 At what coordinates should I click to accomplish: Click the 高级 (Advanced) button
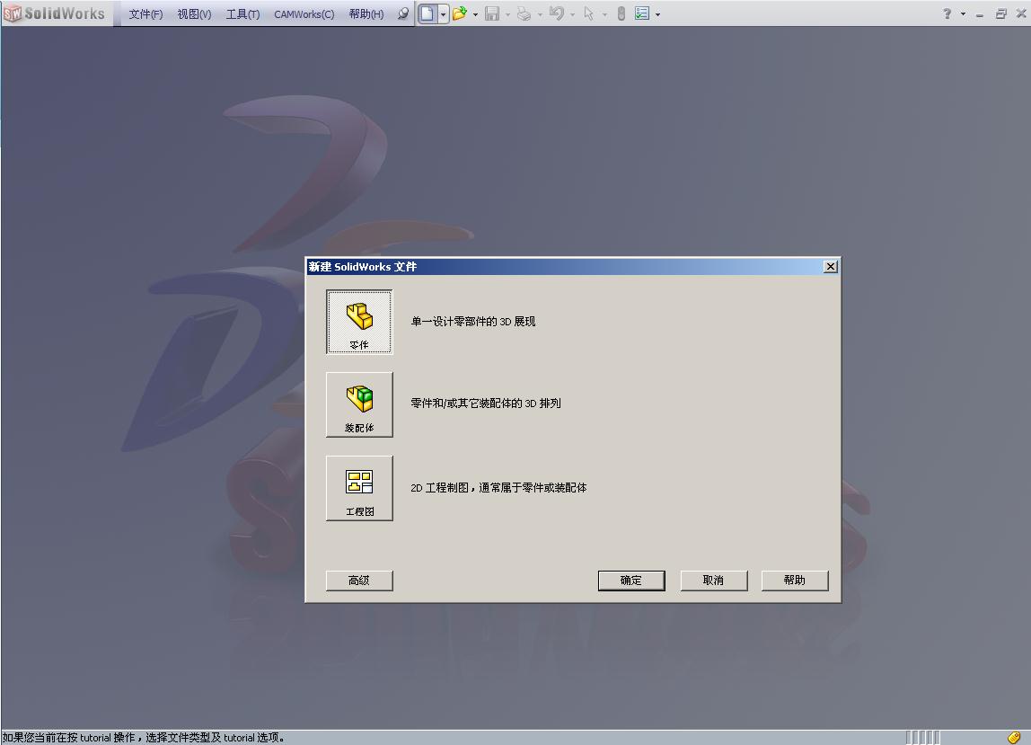point(359,581)
